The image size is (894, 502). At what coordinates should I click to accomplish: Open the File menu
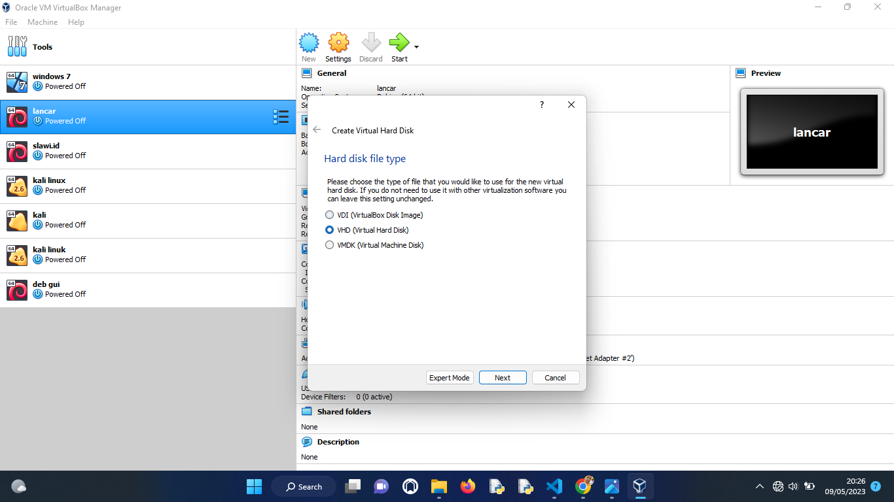click(11, 22)
